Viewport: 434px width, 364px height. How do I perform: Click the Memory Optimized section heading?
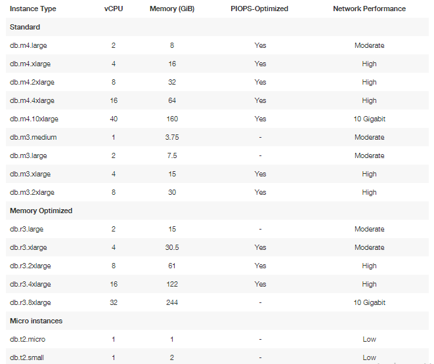pyautogui.click(x=41, y=211)
